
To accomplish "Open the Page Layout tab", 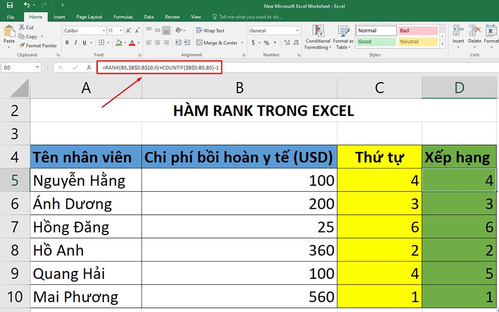I will [x=89, y=17].
